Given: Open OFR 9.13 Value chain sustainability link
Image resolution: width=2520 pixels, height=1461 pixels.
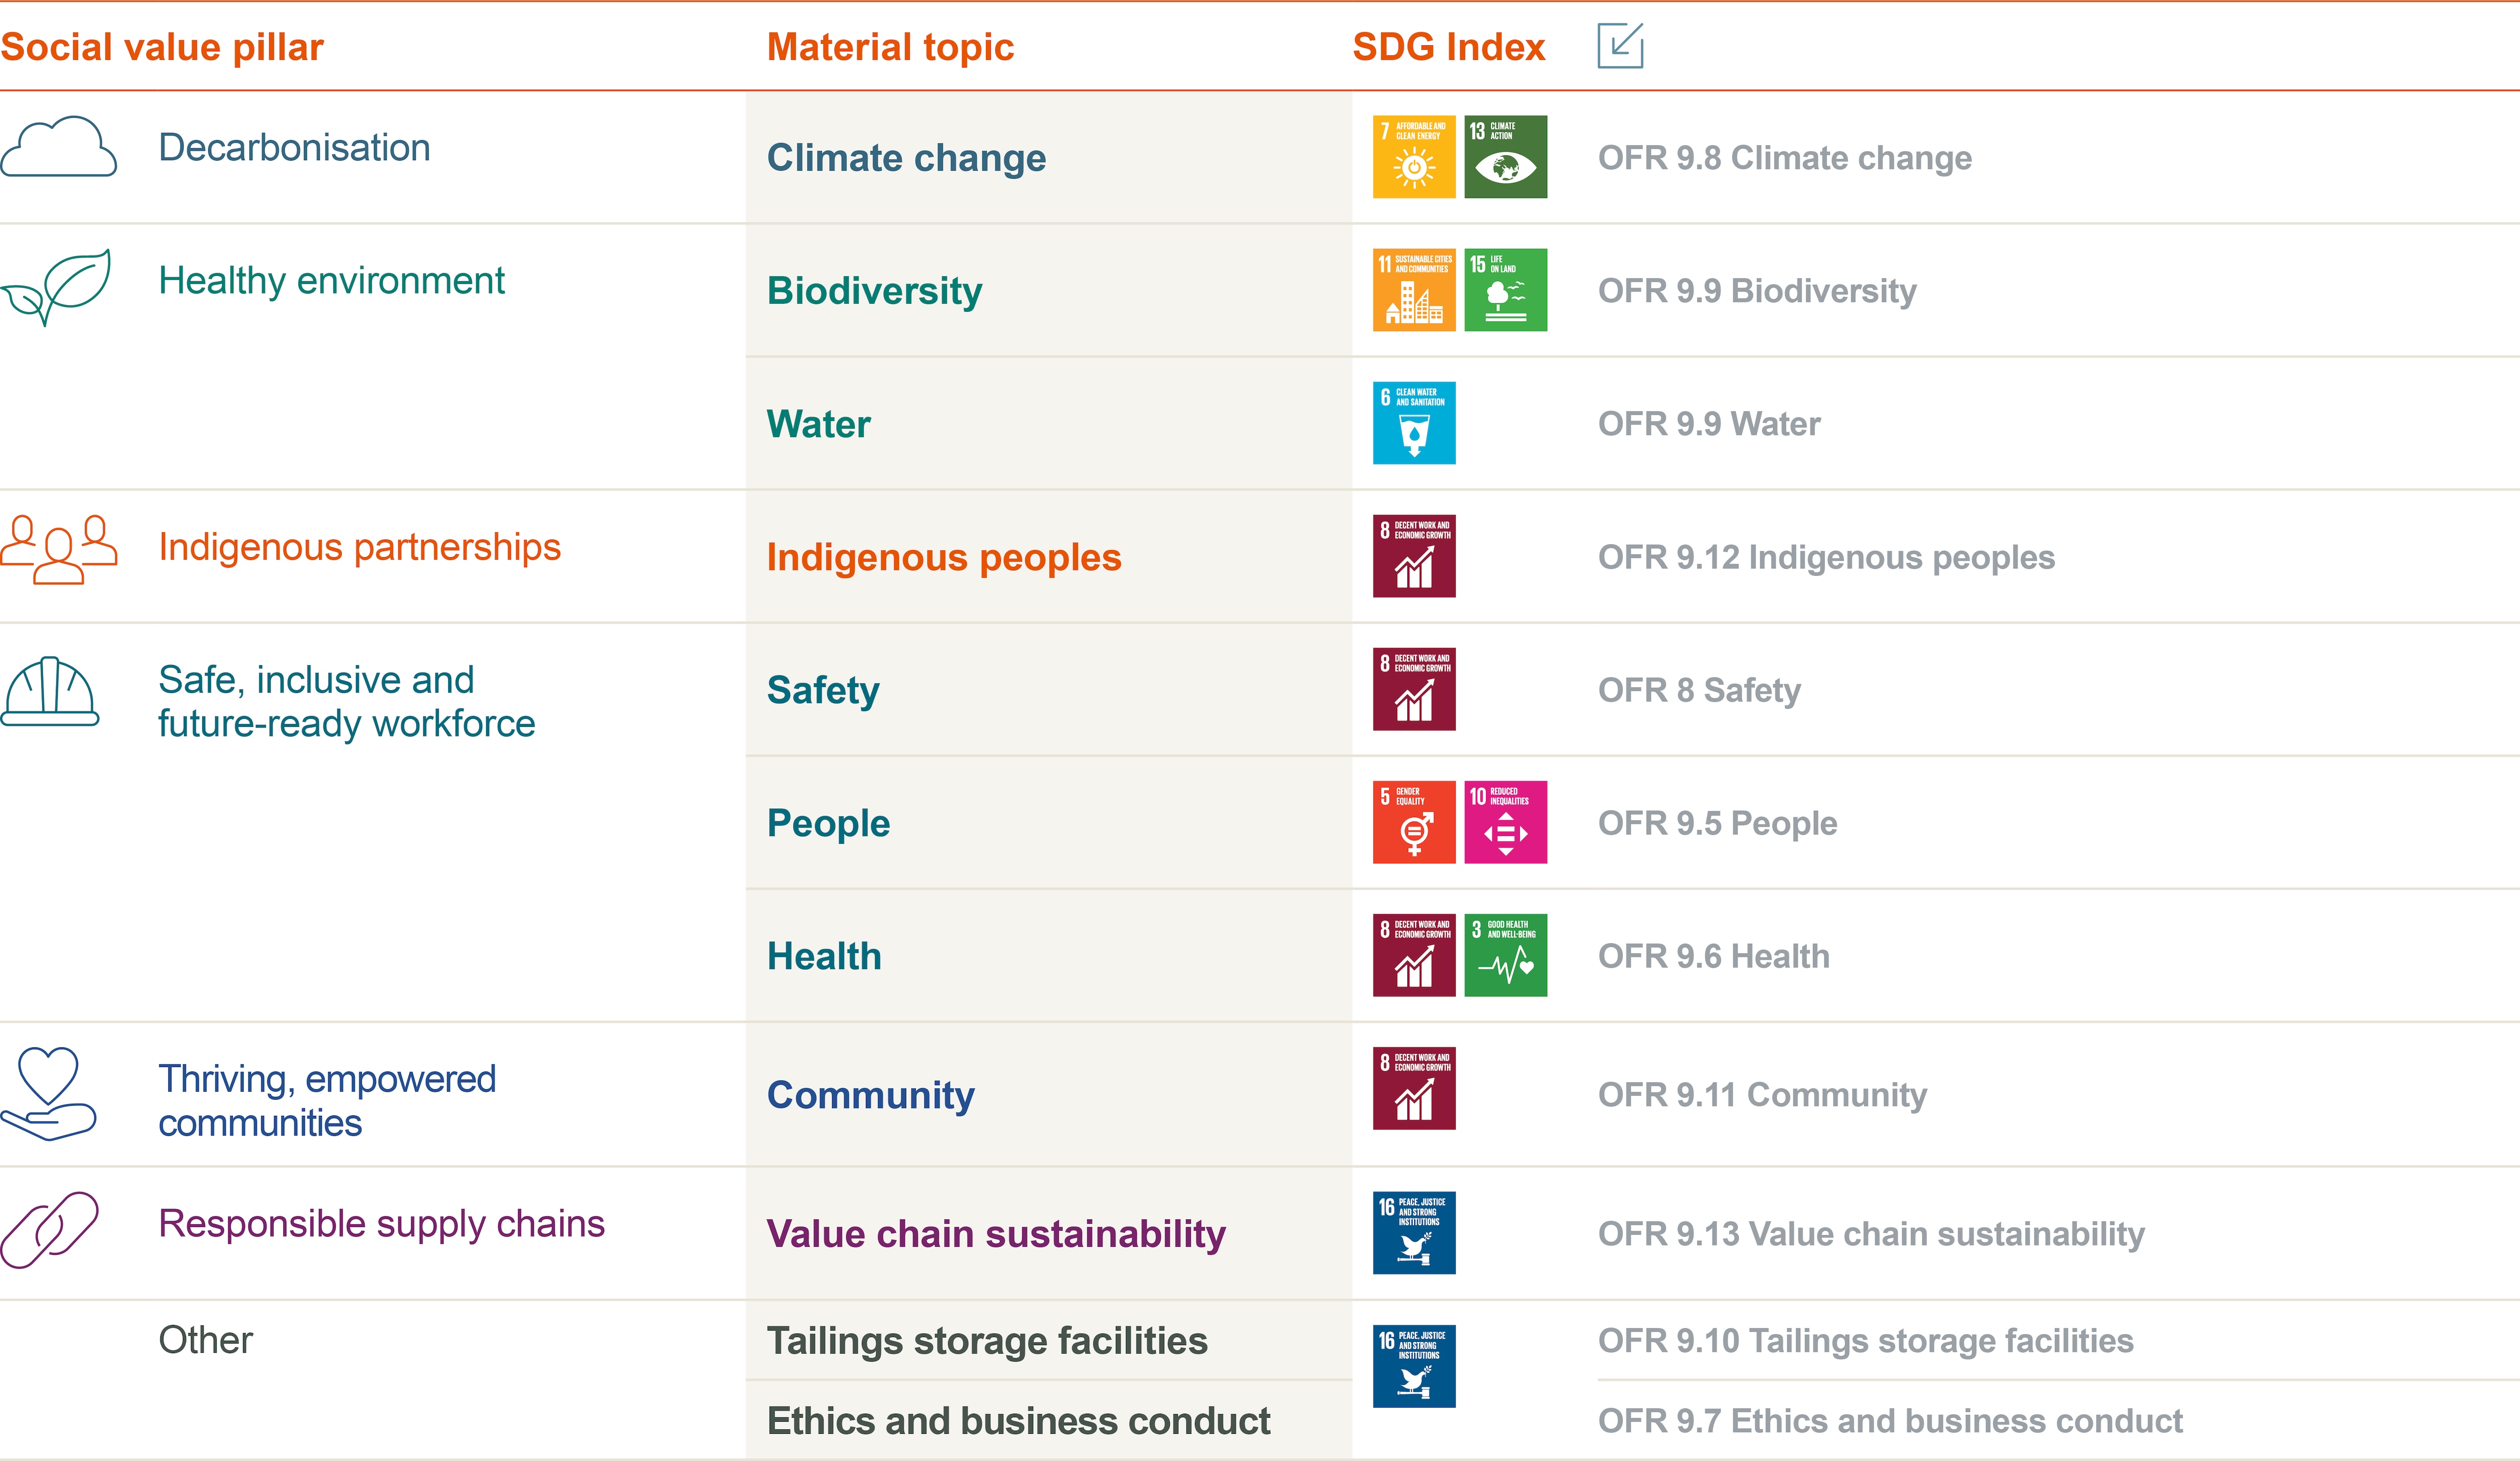Looking at the screenshot, I should [1871, 1234].
